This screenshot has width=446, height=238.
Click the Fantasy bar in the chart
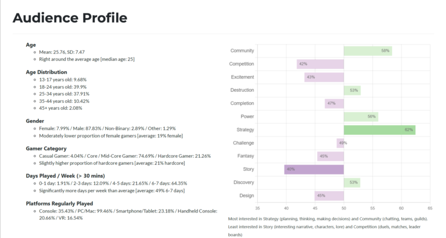(330, 156)
